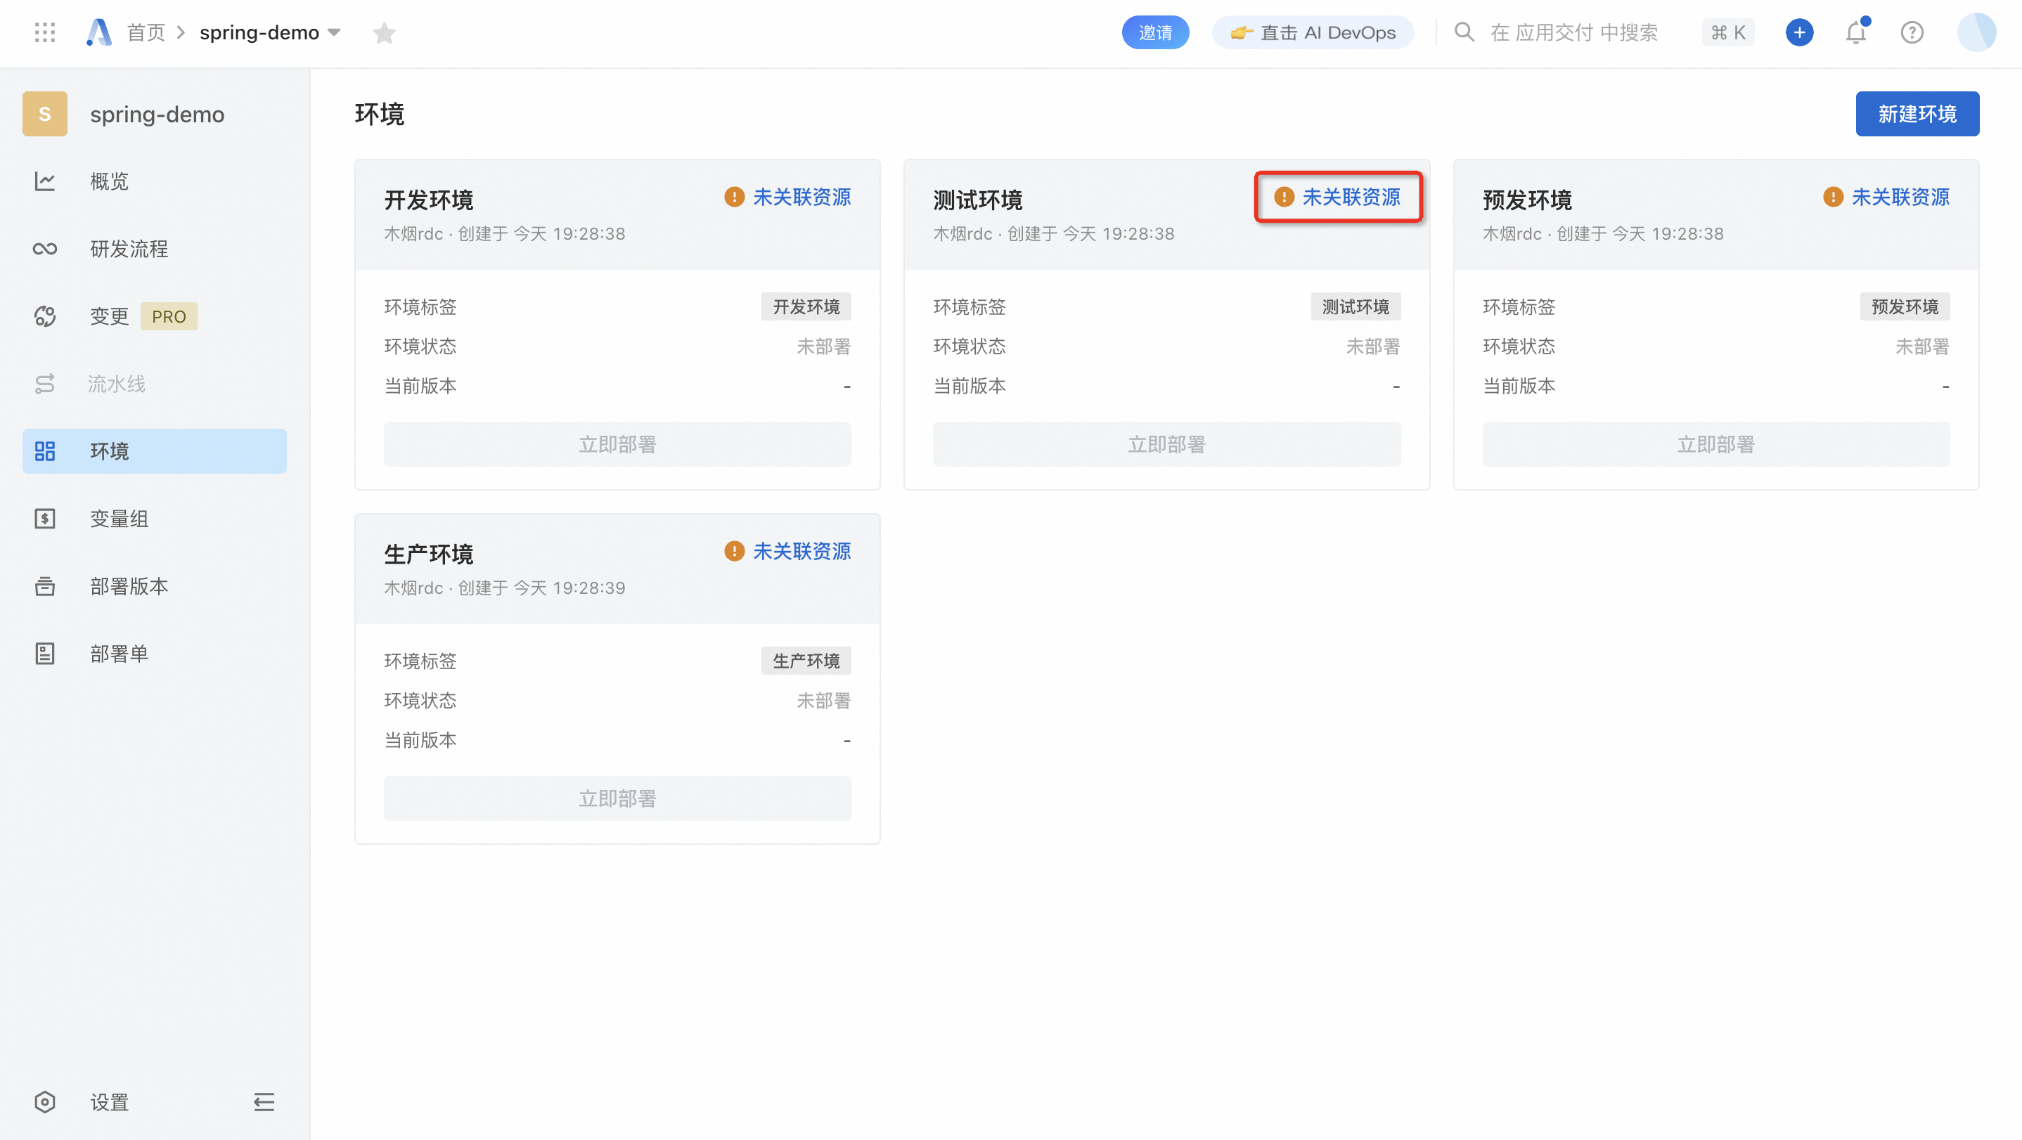Open the notifications bell
The height and width of the screenshot is (1140, 2022).
(1855, 32)
